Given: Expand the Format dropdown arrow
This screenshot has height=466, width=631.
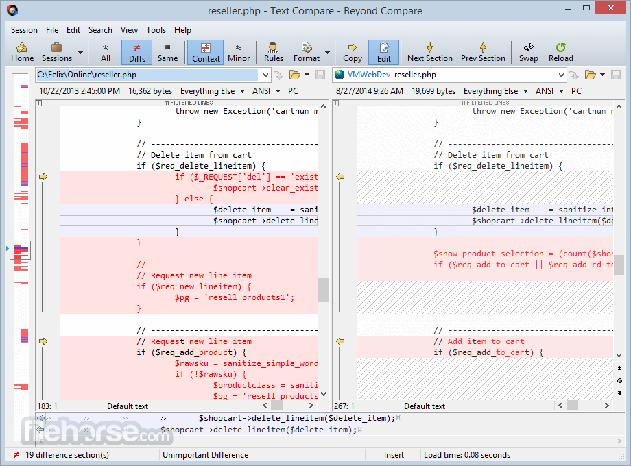Looking at the screenshot, I should [x=328, y=53].
